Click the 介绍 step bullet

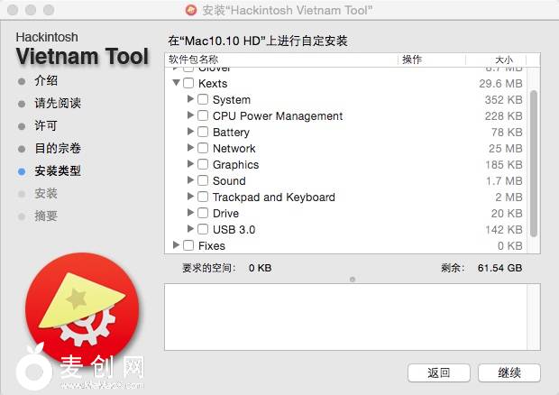tap(22, 80)
